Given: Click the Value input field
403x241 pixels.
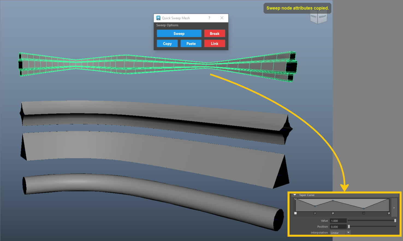Looking at the screenshot, I should pos(338,221).
